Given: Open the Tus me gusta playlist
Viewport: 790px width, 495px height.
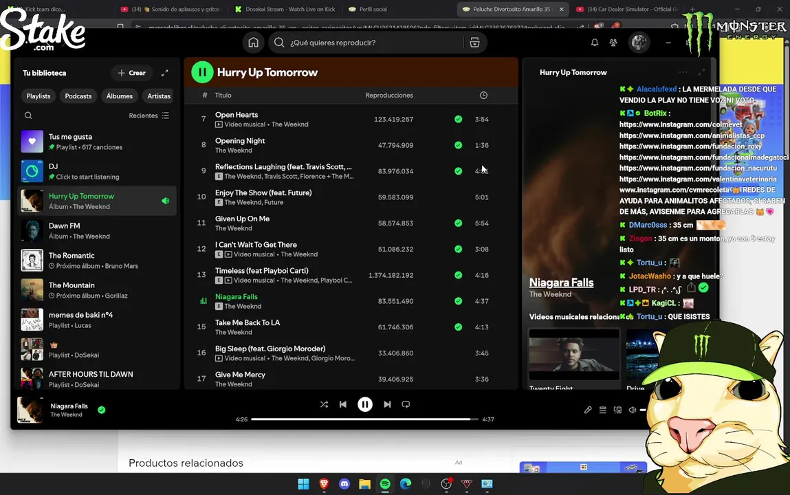Looking at the screenshot, I should (97, 142).
